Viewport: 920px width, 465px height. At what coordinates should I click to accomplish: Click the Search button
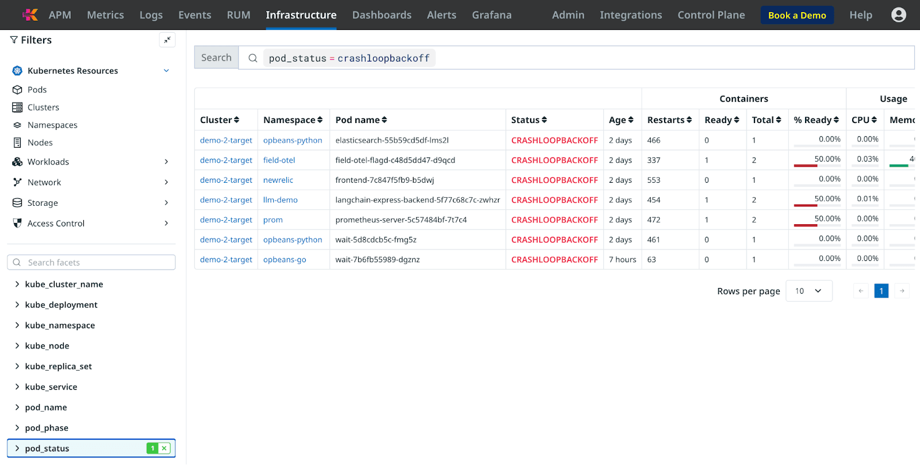click(216, 57)
